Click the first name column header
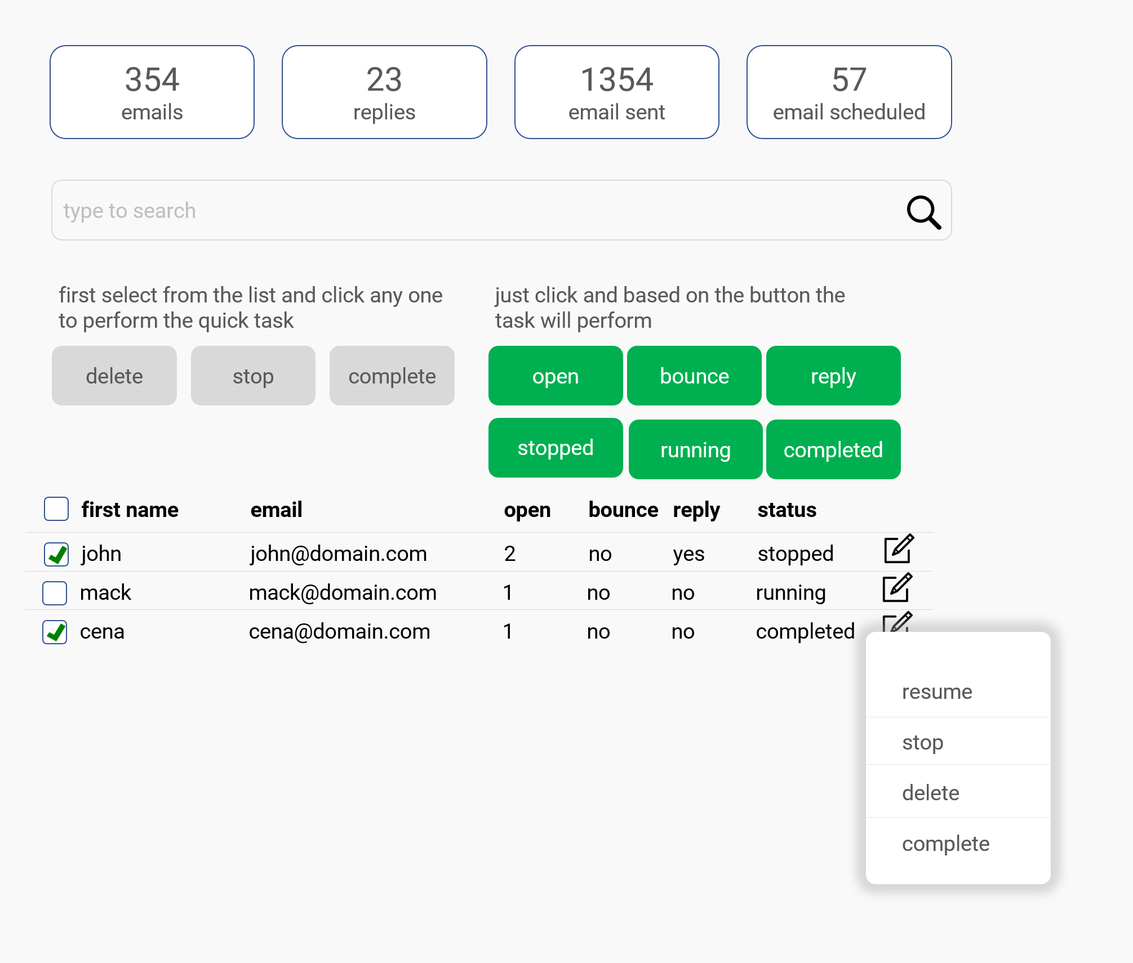The image size is (1133, 963). (130, 510)
